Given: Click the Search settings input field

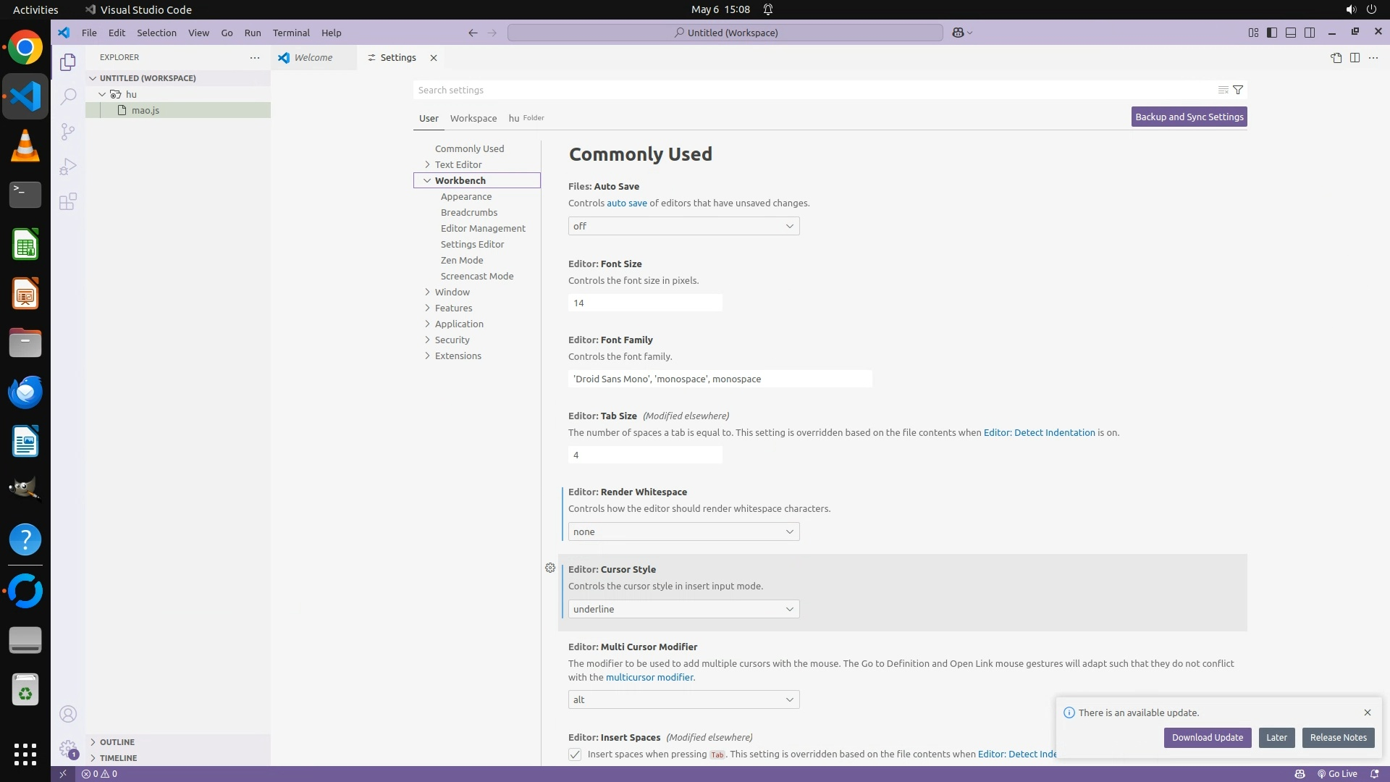Looking at the screenshot, I should tap(811, 90).
